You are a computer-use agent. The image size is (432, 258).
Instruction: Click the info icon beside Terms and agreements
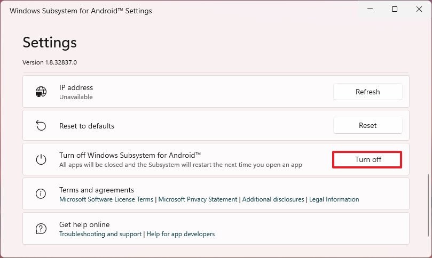point(41,193)
